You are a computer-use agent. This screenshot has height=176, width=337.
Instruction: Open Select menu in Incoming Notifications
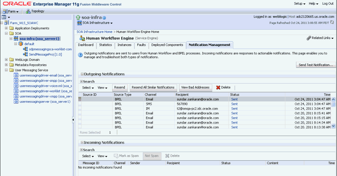coord(88,156)
